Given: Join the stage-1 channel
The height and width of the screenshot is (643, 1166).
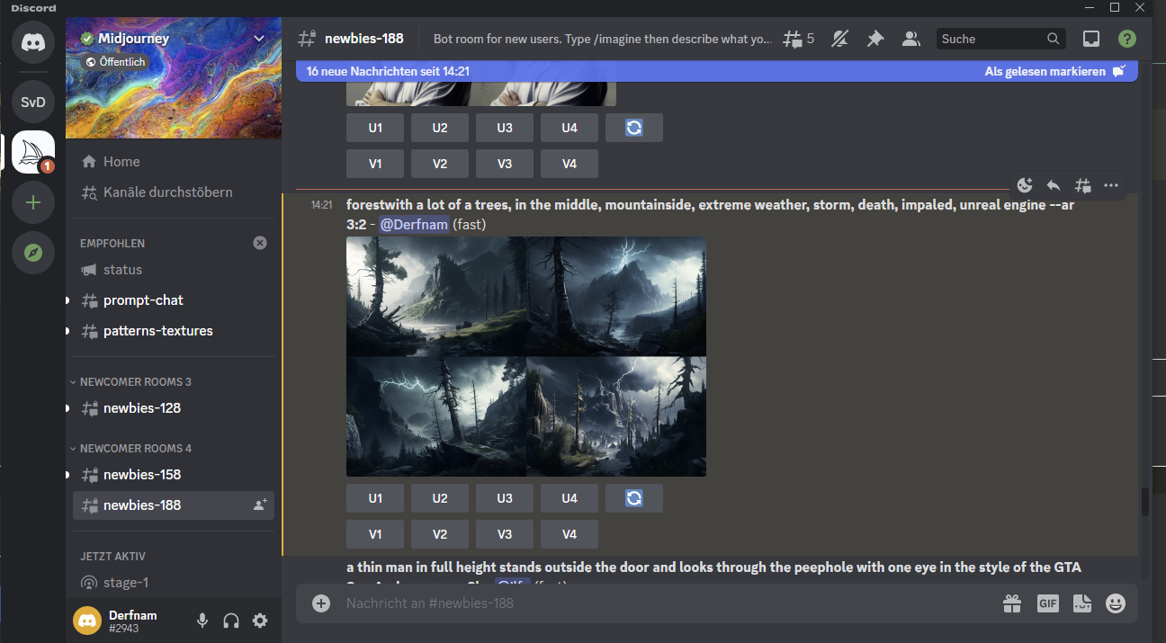Looking at the screenshot, I should 174,583.
